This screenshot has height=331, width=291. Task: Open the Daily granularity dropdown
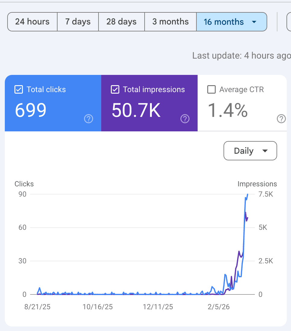[x=250, y=151]
